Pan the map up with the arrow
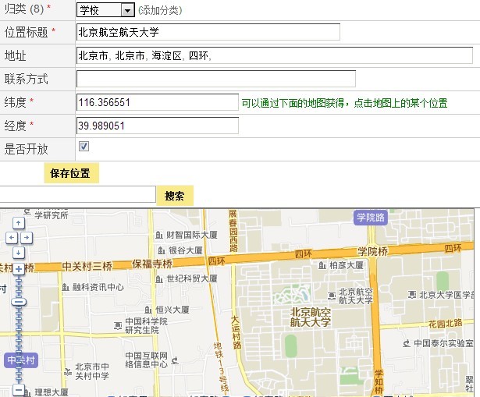The image size is (480, 397). 19,223
